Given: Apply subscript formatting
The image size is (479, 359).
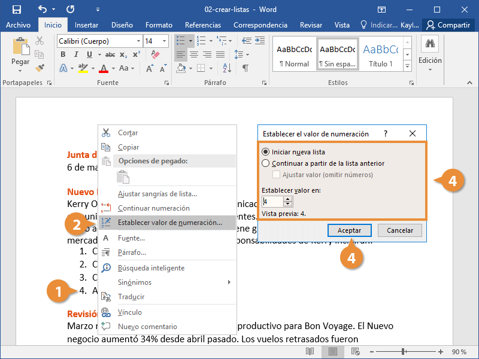Looking at the screenshot, I should 123,54.
